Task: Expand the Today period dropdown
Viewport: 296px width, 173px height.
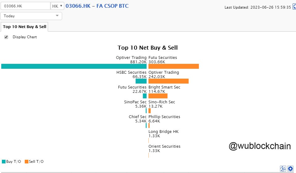Action: pos(31,16)
